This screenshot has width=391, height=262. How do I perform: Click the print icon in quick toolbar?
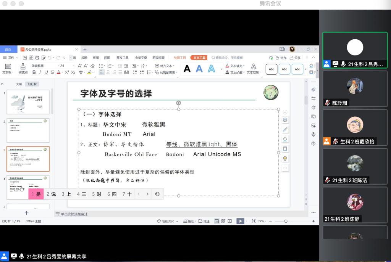(x=37, y=58)
